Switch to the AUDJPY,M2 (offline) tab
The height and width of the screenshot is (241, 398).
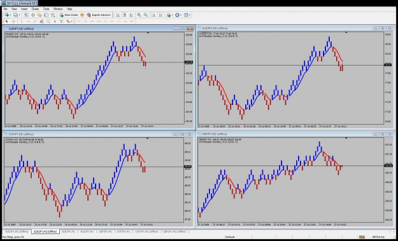tap(17, 231)
